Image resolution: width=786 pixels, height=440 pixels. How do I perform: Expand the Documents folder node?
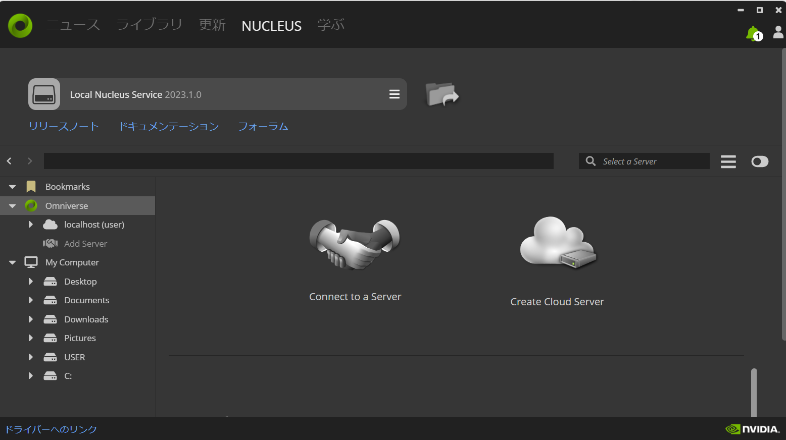tap(30, 300)
